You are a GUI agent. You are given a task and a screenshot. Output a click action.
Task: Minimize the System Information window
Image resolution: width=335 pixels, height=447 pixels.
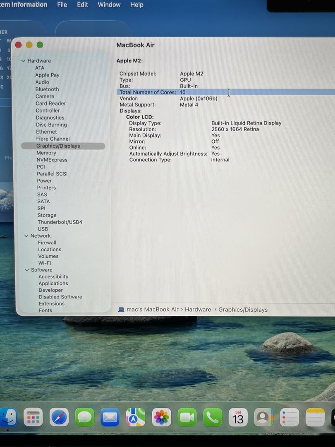[29, 45]
